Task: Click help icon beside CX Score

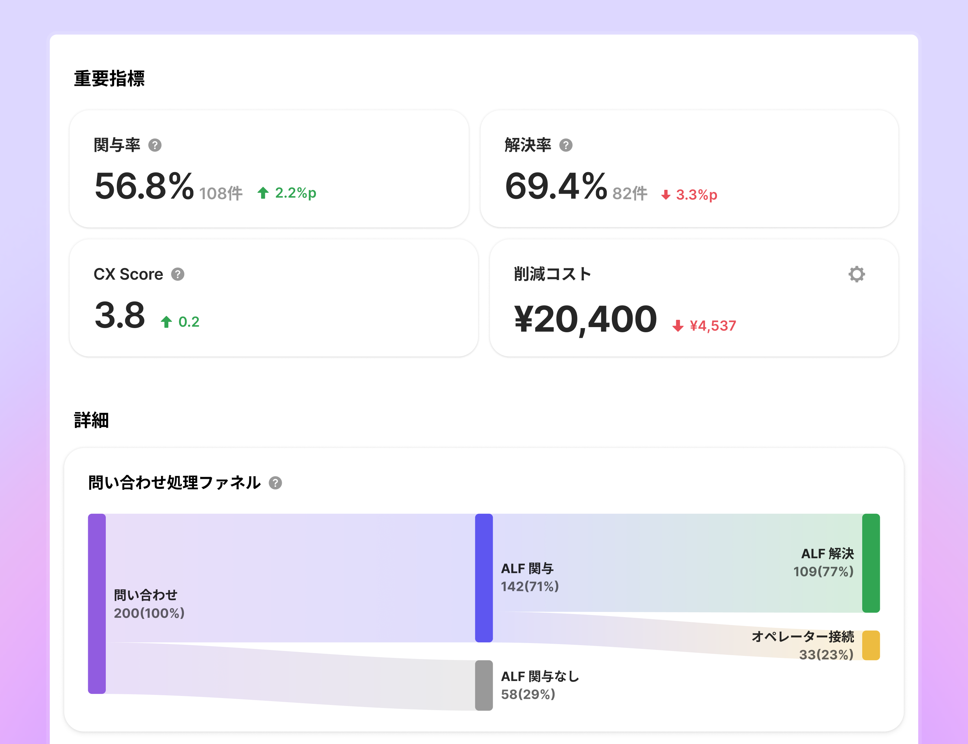Action: coord(178,275)
